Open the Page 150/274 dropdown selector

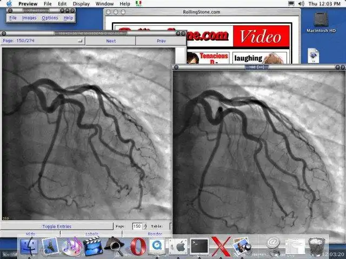pos(43,41)
